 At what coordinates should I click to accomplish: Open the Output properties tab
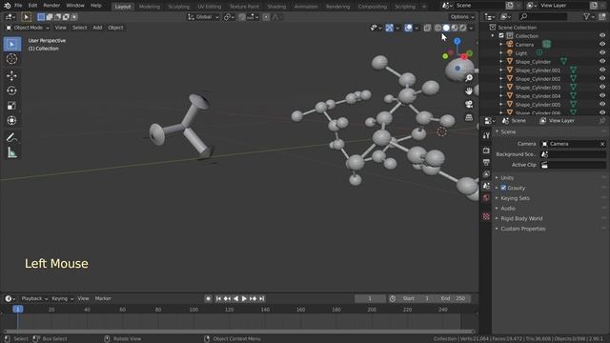(x=486, y=163)
